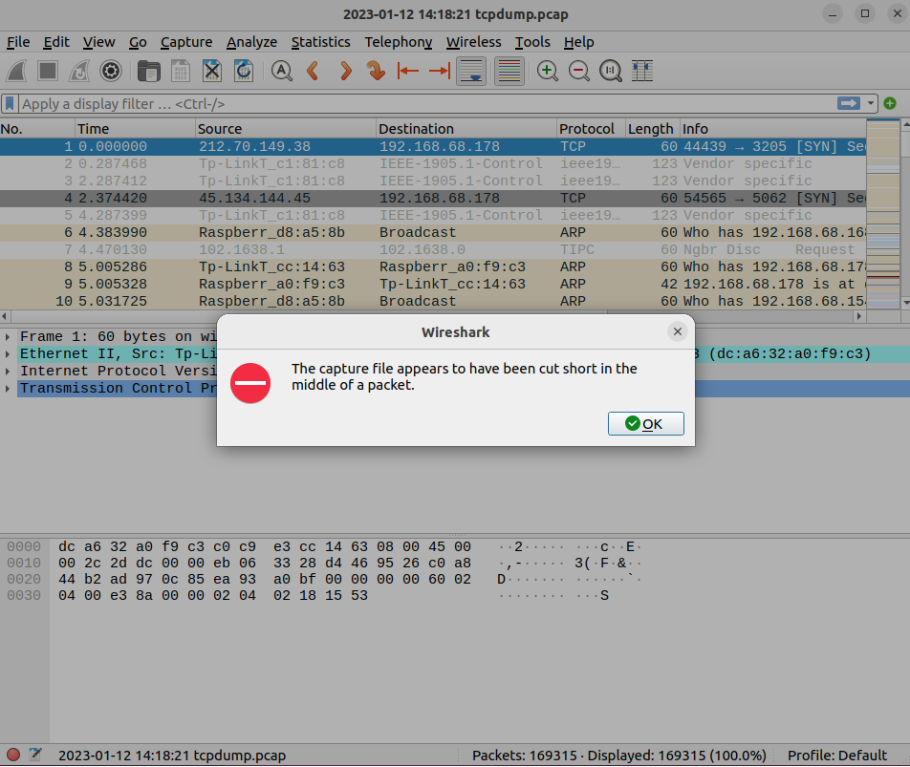Open the Statistics menu
Image resolution: width=910 pixels, height=767 pixels.
click(x=320, y=42)
